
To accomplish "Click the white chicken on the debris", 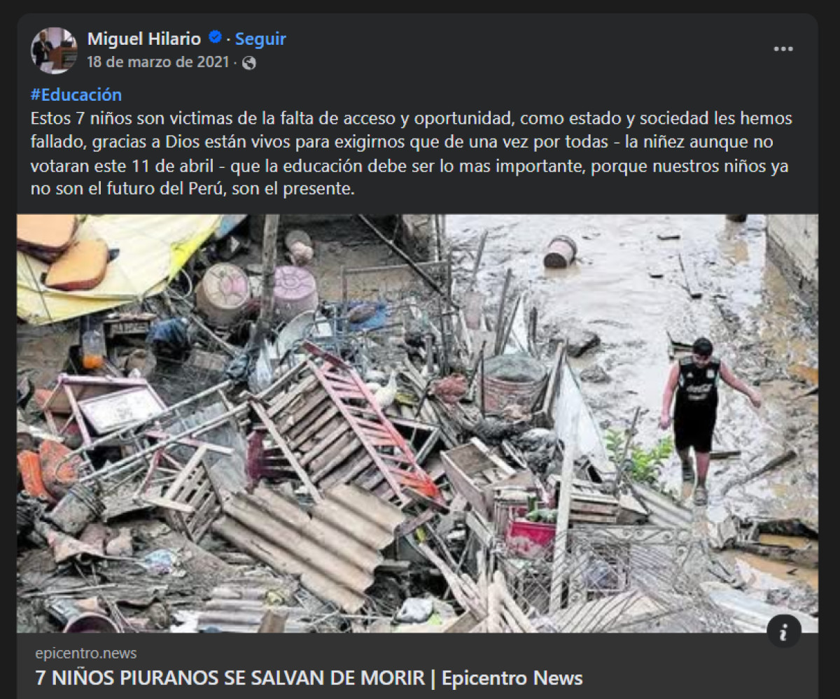I will 384,390.
